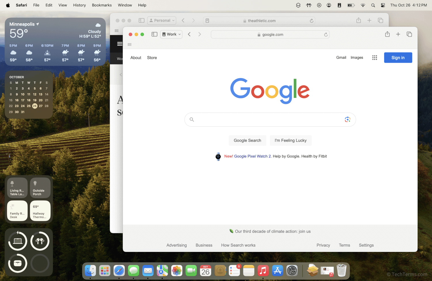Screen dimensions: 432x281
Task: Open the Google Store link
Action: pyautogui.click(x=152, y=58)
